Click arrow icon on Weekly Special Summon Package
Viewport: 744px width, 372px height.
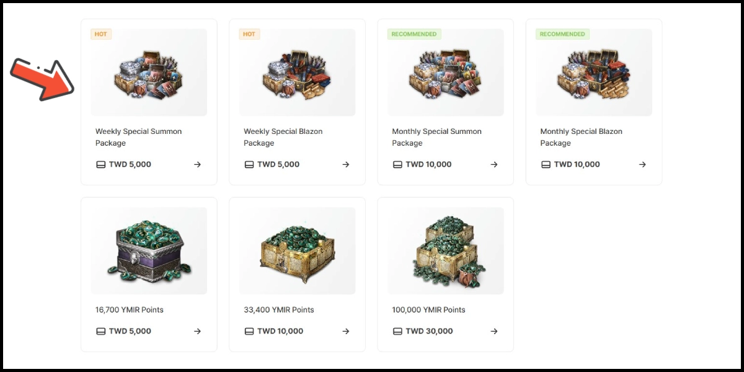point(197,165)
